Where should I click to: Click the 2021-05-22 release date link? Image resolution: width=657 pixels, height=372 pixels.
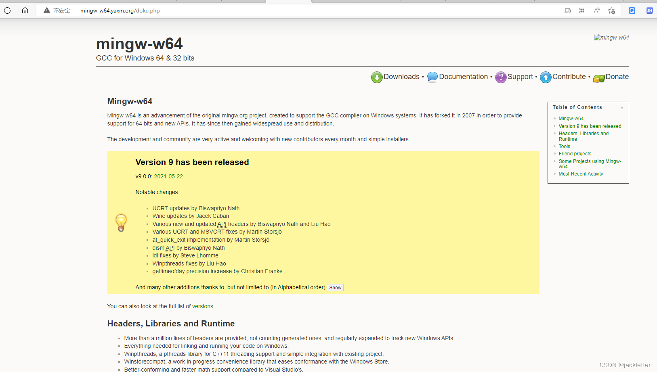168,176
